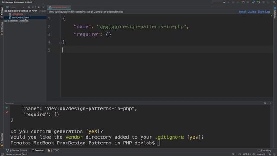Click the yellow vendor word in terminal
277x156 pixels.
(74, 137)
